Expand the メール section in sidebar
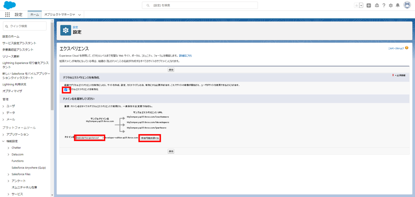415x197 pixels. [x=3, y=119]
